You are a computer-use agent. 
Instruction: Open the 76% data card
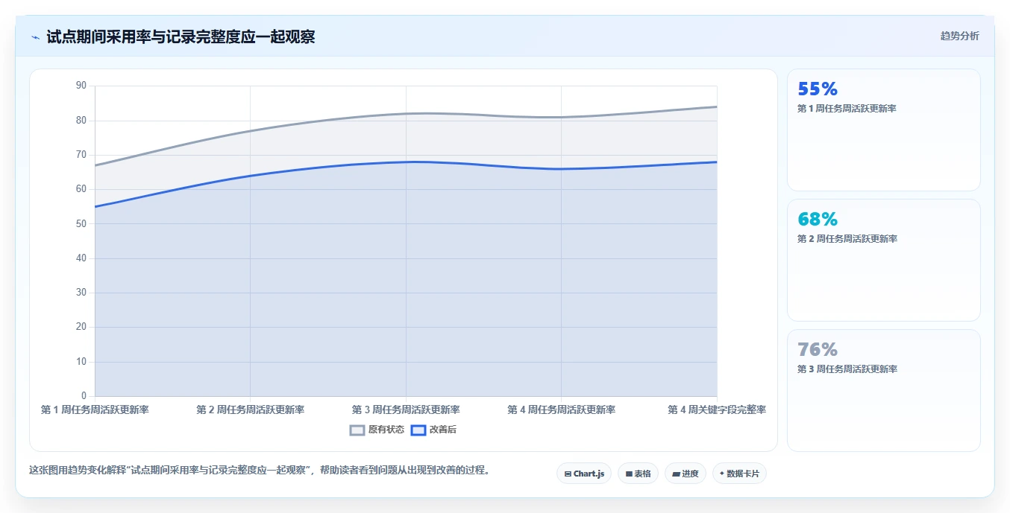click(883, 390)
